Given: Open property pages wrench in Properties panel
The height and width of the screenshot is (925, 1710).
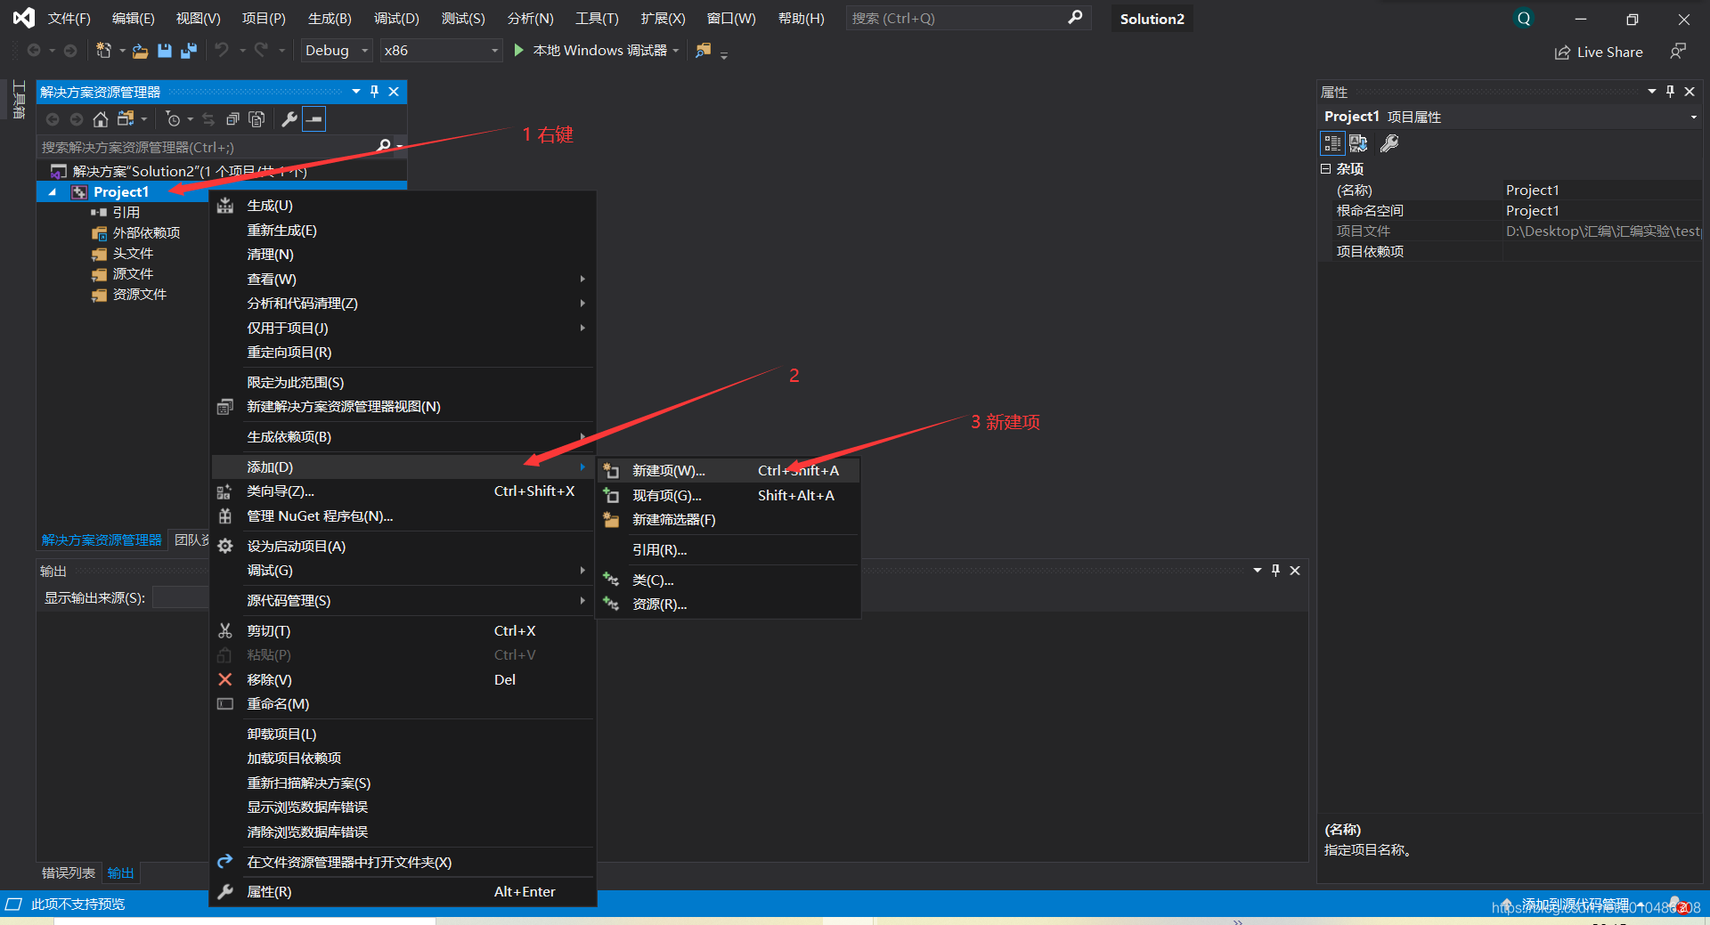Looking at the screenshot, I should (1389, 143).
